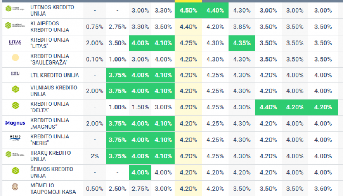Open the Šeimos Kredito Unija name link

(51, 172)
